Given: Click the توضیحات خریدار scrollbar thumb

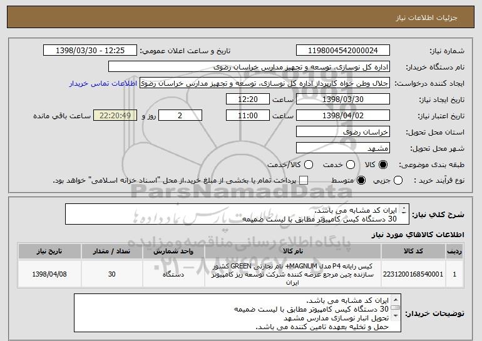Looking at the screenshot, I should pyautogui.click(x=396, y=307).
